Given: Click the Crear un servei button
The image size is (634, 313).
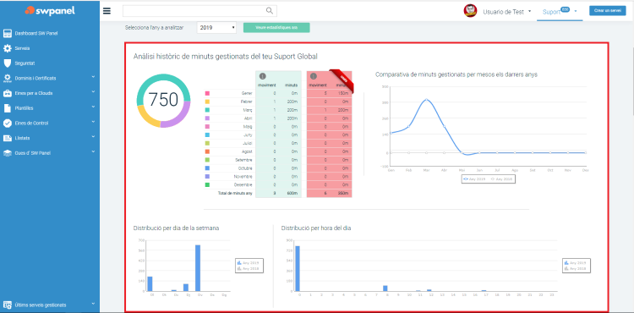Looking at the screenshot, I should [x=607, y=11].
